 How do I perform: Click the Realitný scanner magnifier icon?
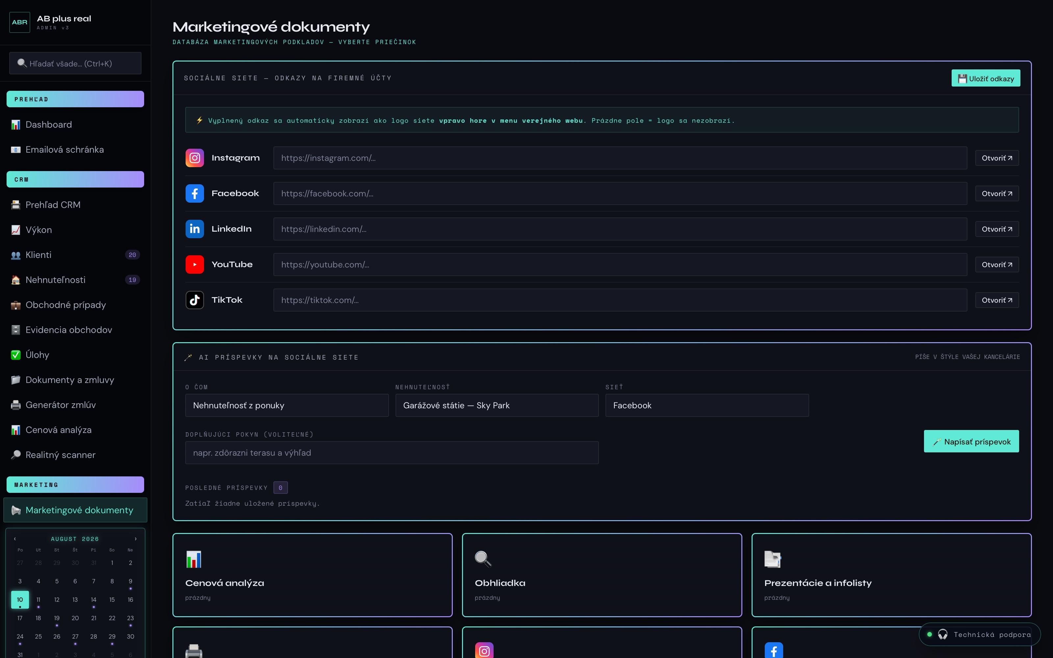click(16, 455)
